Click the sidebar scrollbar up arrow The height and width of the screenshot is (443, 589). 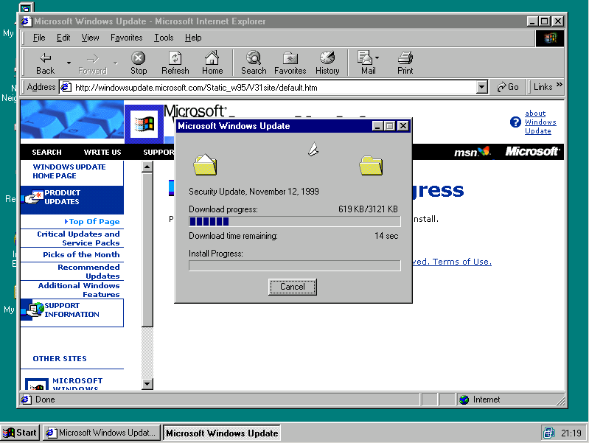147,167
